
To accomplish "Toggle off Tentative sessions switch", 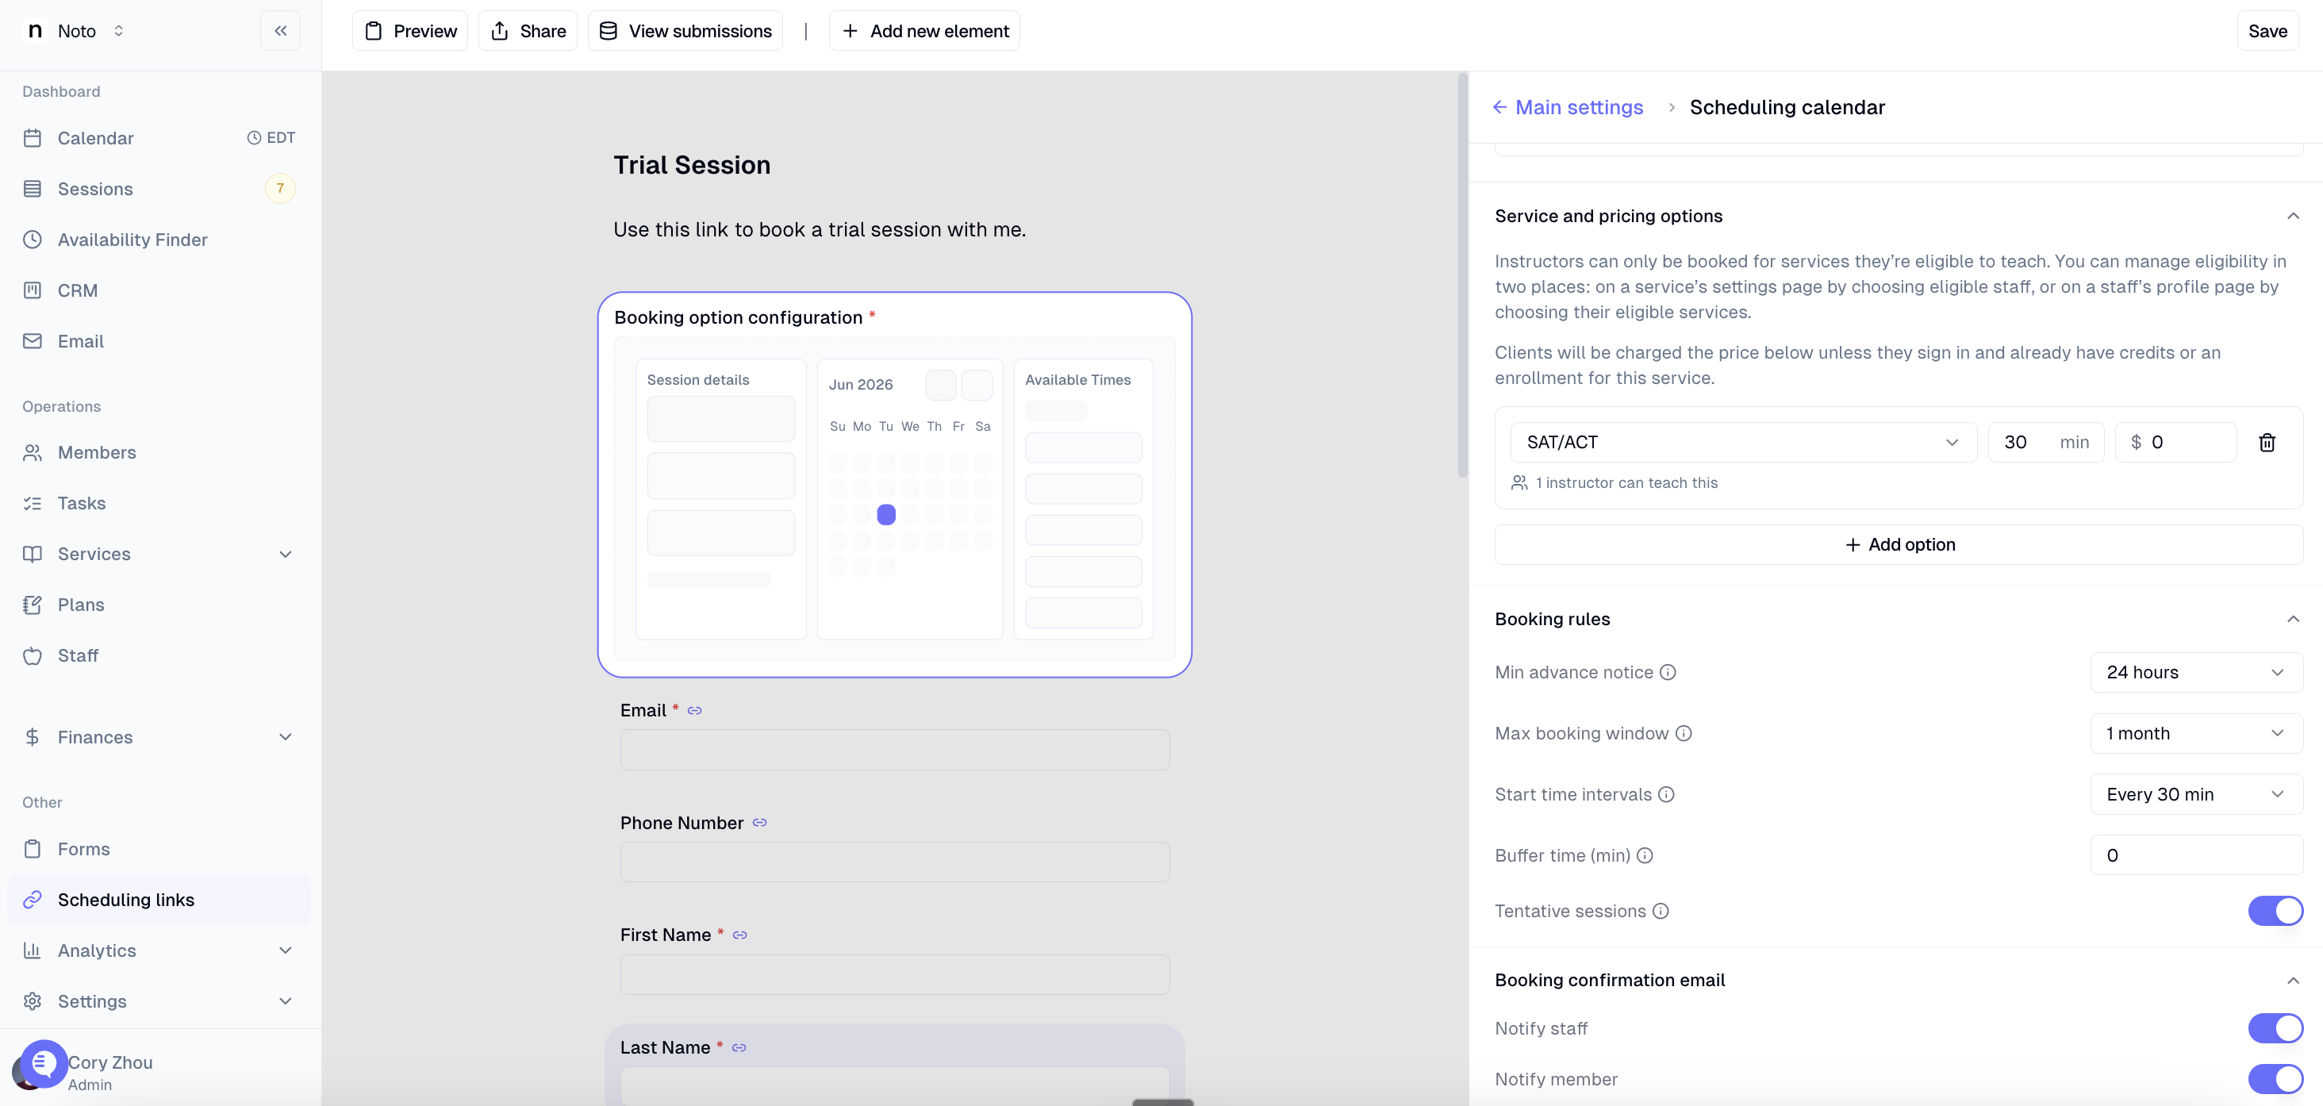I will (x=2275, y=911).
